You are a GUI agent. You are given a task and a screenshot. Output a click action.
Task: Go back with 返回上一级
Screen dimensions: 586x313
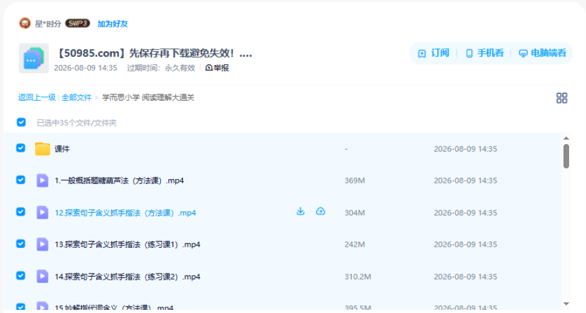click(x=36, y=98)
